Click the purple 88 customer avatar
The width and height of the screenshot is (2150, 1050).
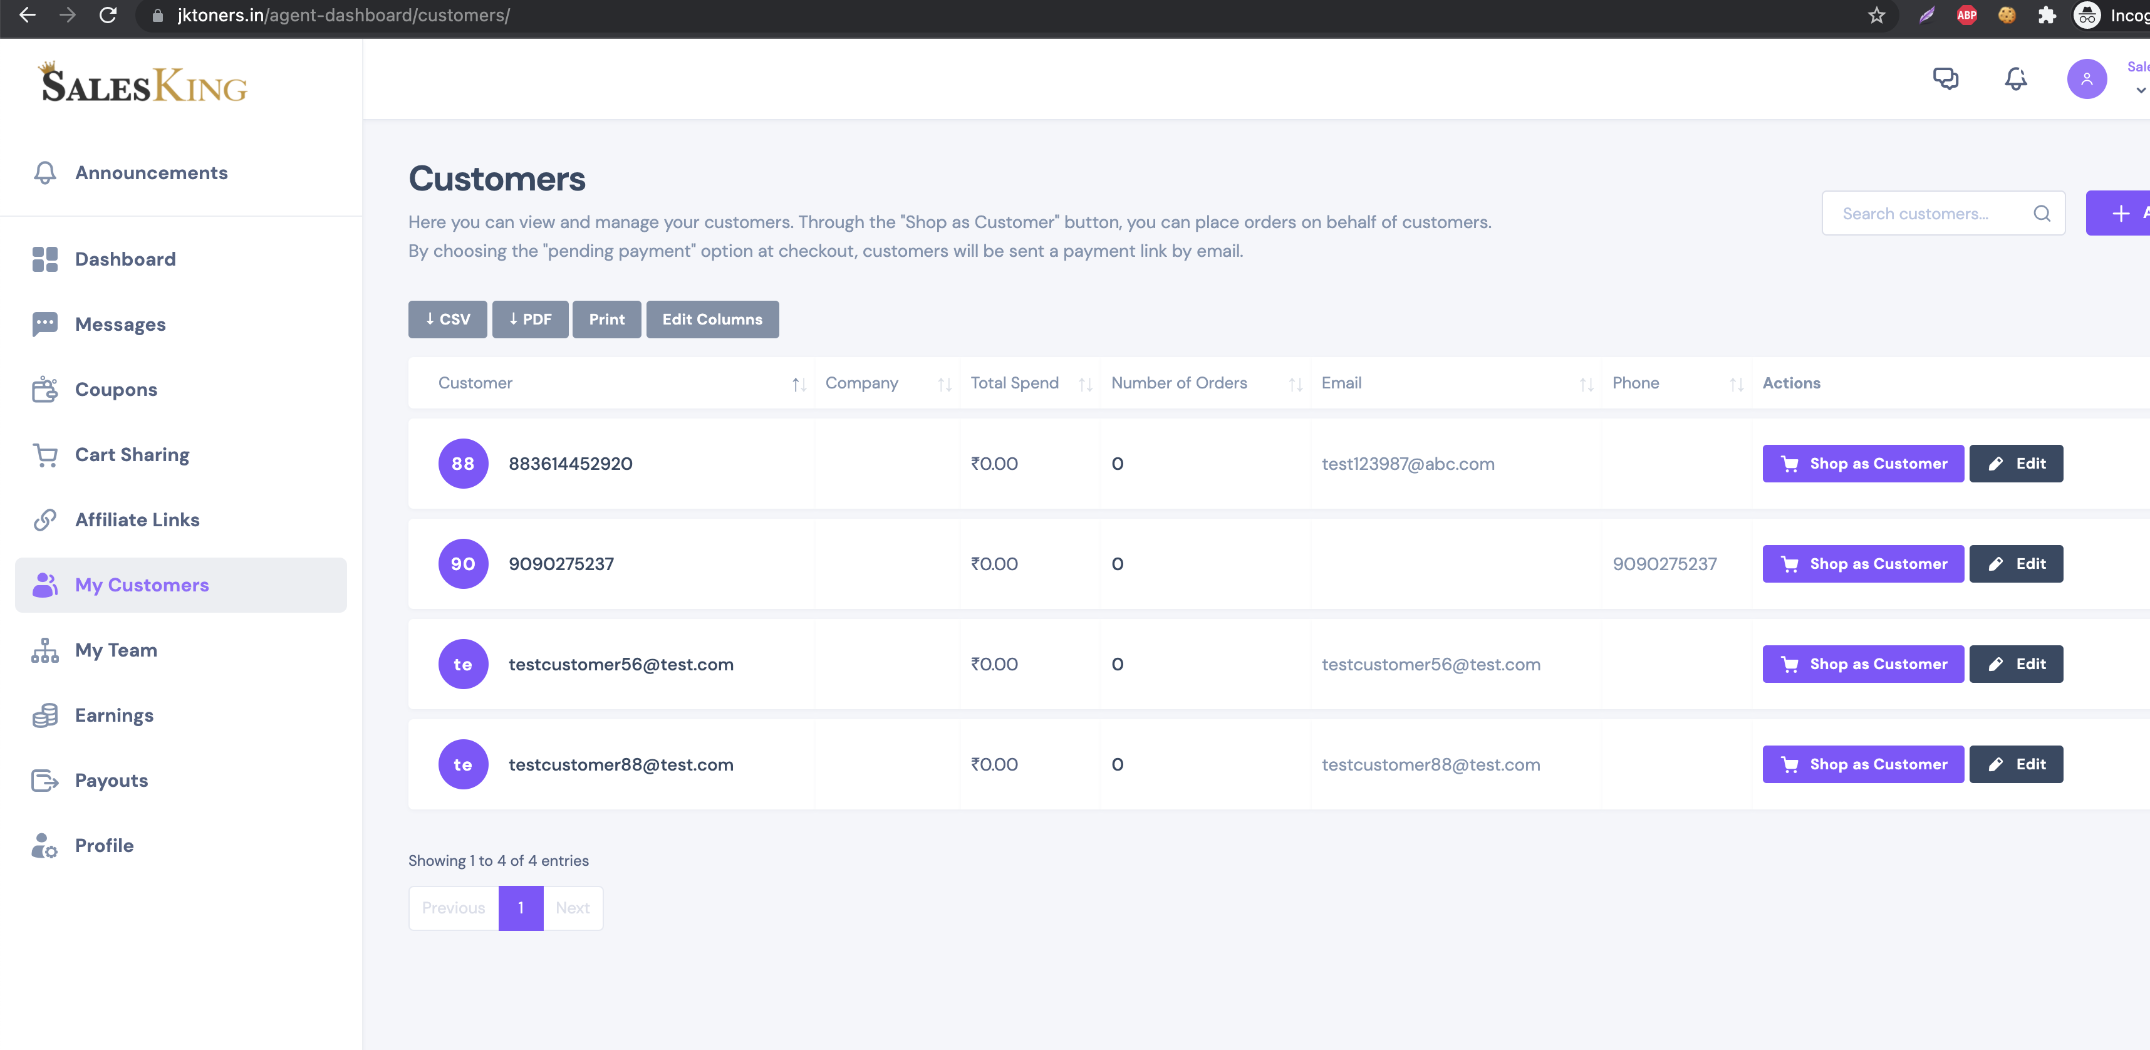(463, 463)
